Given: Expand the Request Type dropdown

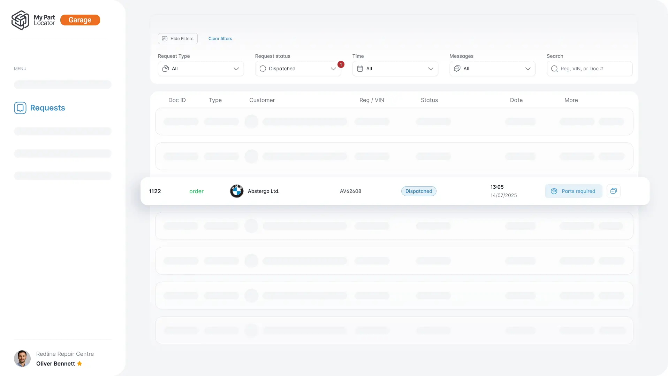Looking at the screenshot, I should click(201, 69).
